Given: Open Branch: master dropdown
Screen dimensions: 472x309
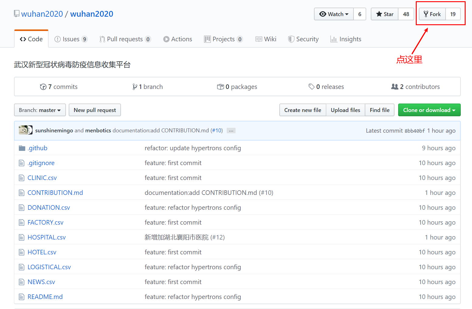Looking at the screenshot, I should click(40, 110).
